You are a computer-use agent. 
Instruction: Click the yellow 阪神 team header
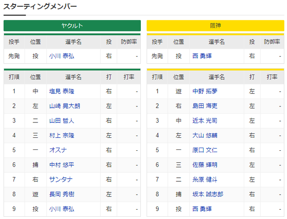[215, 26]
